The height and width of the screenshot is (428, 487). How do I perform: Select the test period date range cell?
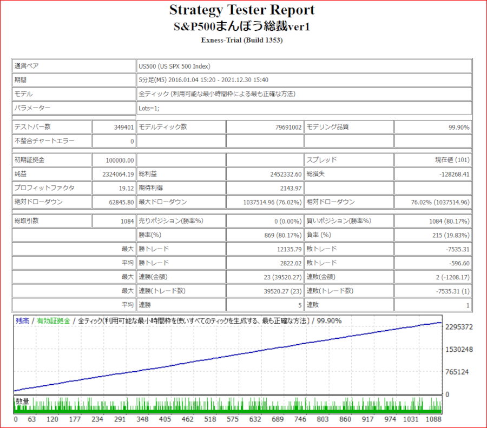(x=203, y=80)
